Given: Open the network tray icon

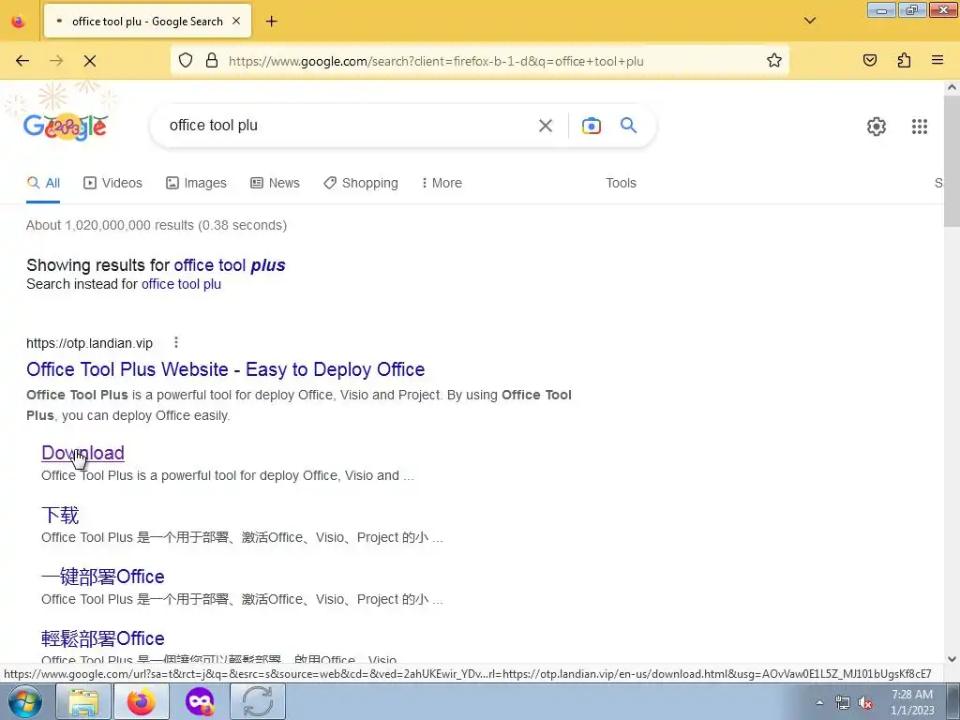Looking at the screenshot, I should pos(843,702).
